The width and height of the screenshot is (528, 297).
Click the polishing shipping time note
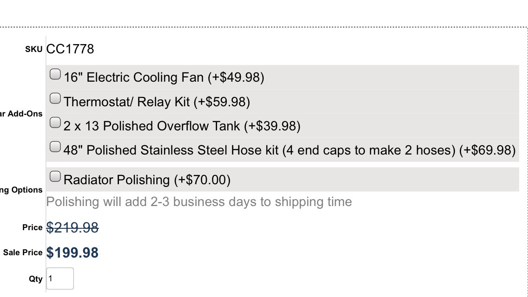pos(199,202)
